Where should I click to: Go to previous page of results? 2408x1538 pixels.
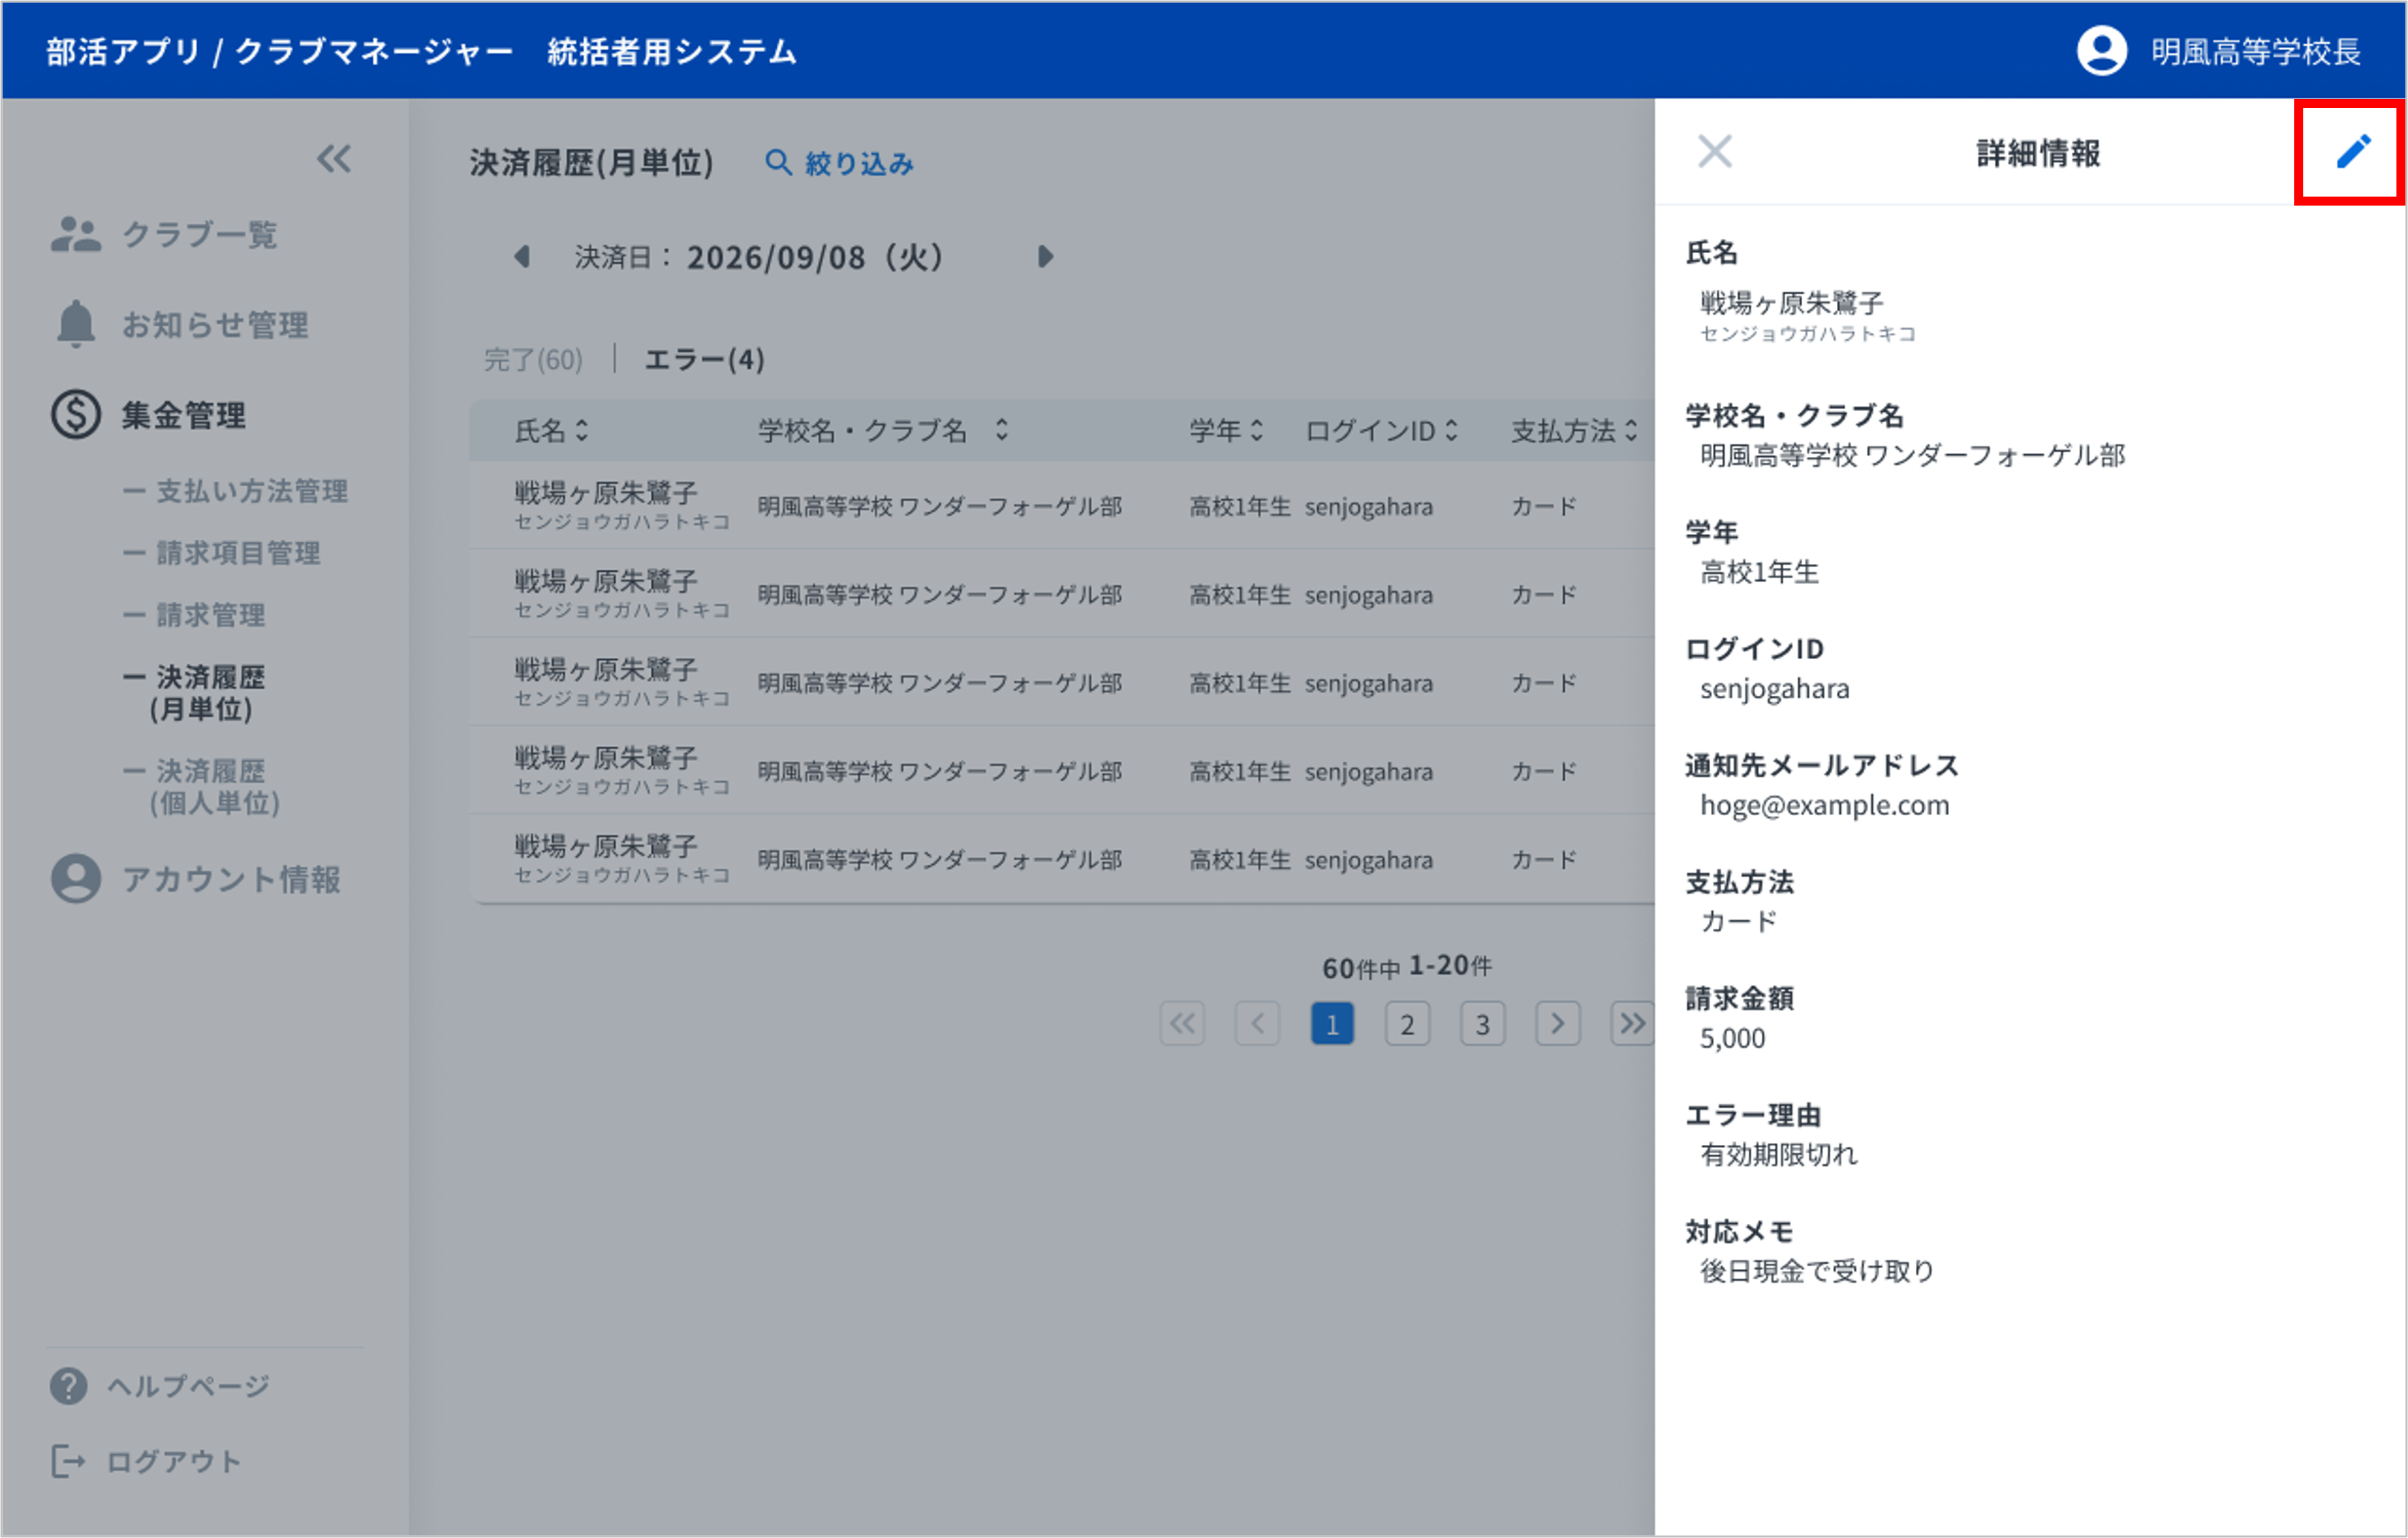click(1257, 1023)
